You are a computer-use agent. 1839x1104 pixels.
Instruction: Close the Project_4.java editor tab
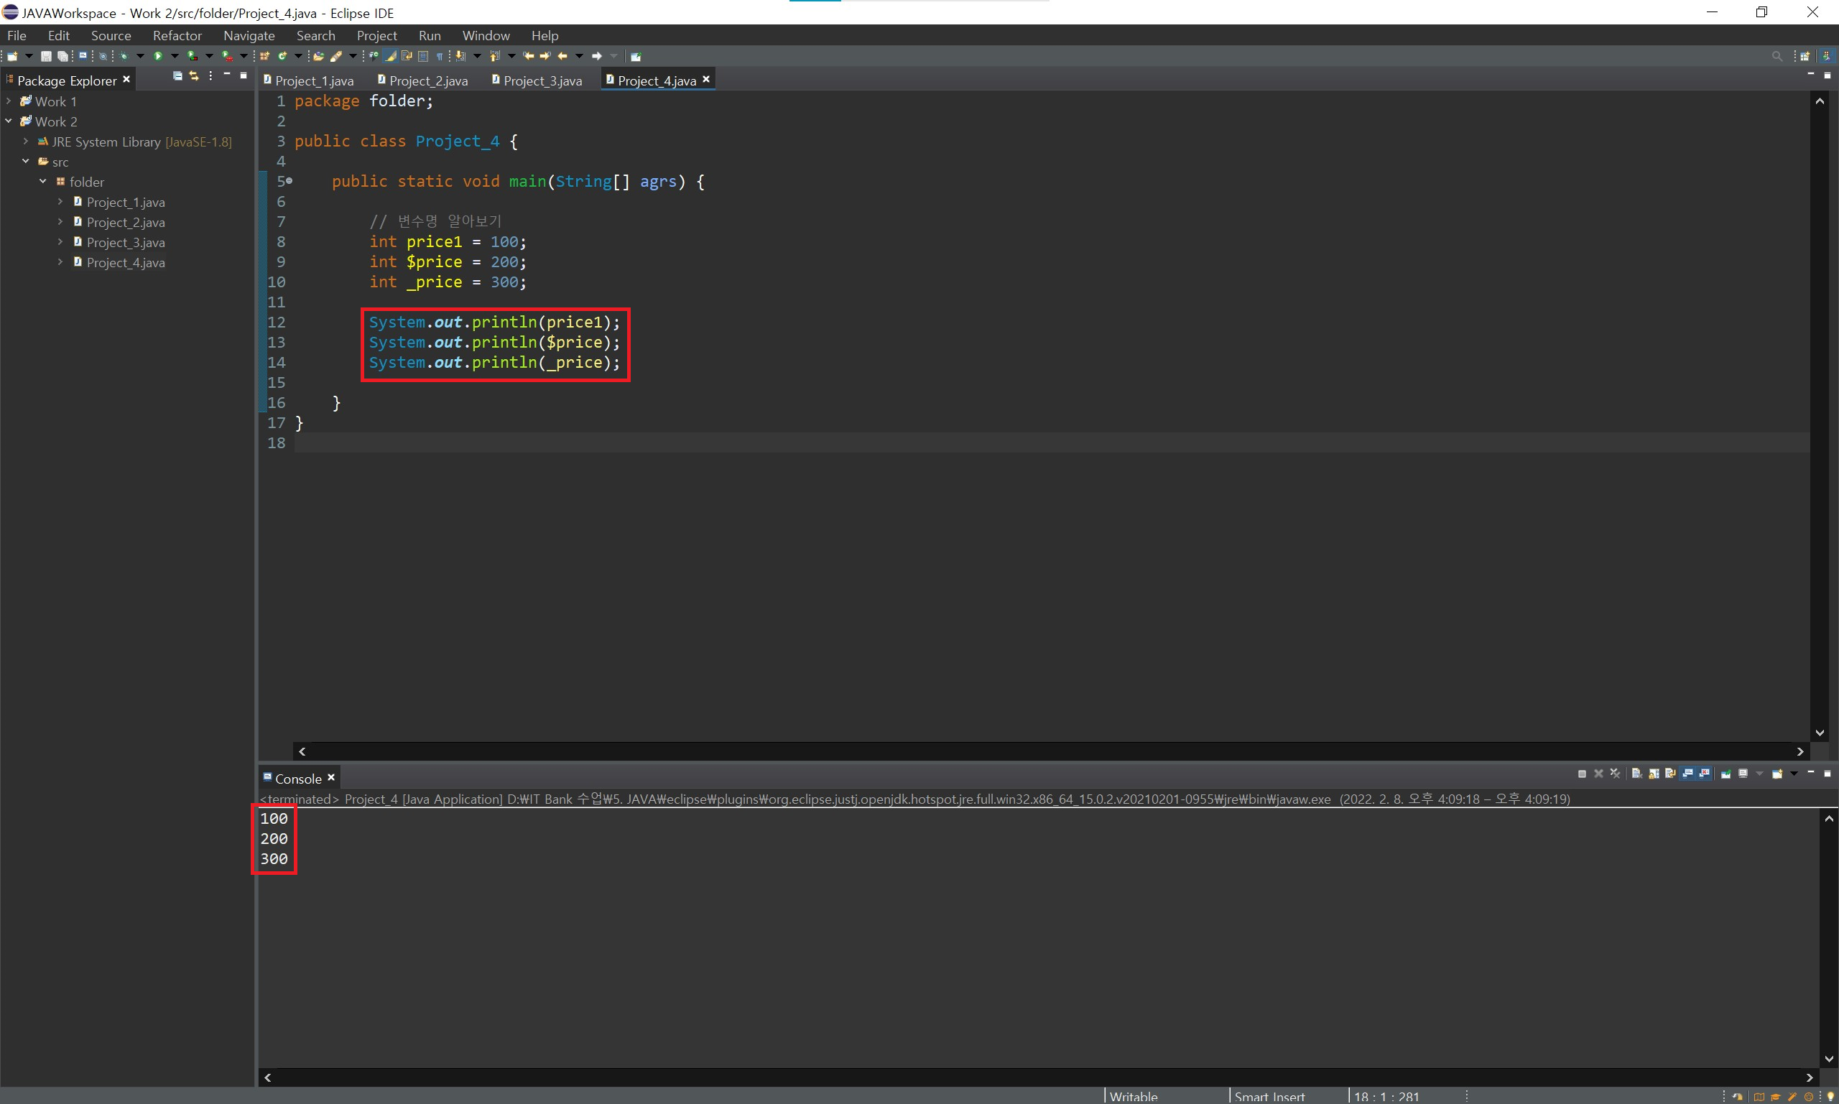click(706, 80)
